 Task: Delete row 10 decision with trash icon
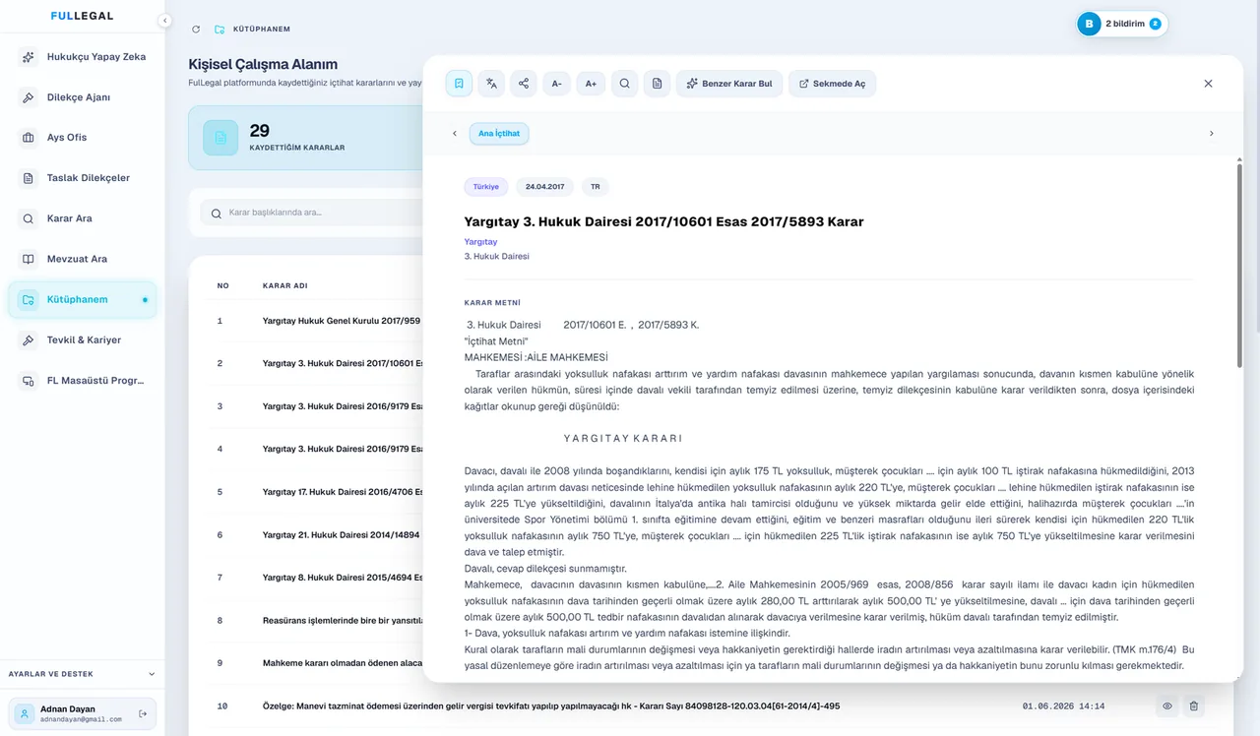[1193, 705]
